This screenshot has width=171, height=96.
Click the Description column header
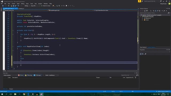(15, 78)
